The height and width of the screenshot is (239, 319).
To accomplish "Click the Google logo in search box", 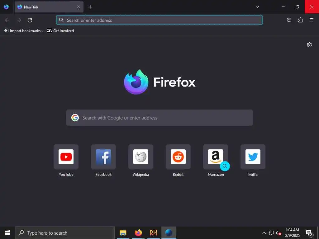I will [x=75, y=118].
